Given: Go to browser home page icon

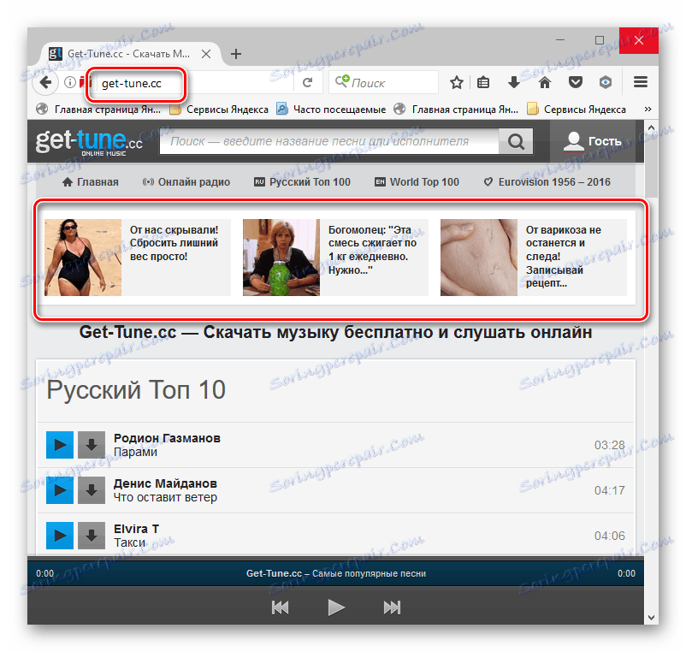Looking at the screenshot, I should 544,82.
